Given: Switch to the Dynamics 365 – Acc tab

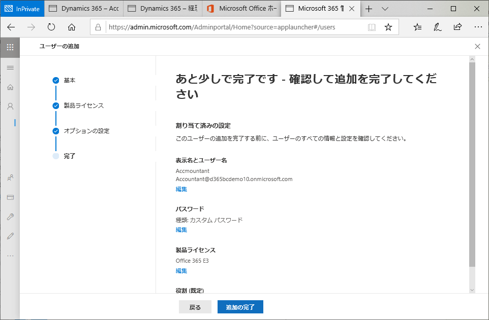Looking at the screenshot, I should 83,9.
